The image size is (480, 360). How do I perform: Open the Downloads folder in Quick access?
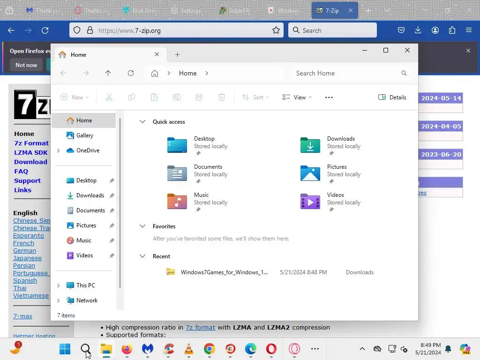[x=310, y=145]
